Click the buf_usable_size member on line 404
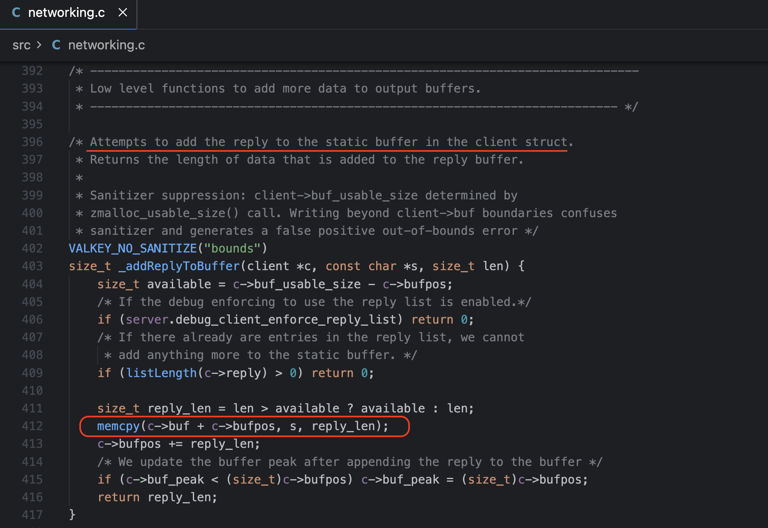This screenshot has width=768, height=528. click(307, 284)
